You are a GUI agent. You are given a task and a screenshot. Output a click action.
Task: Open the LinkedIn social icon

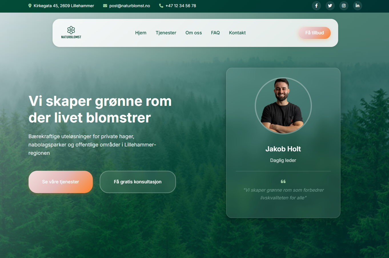[357, 6]
